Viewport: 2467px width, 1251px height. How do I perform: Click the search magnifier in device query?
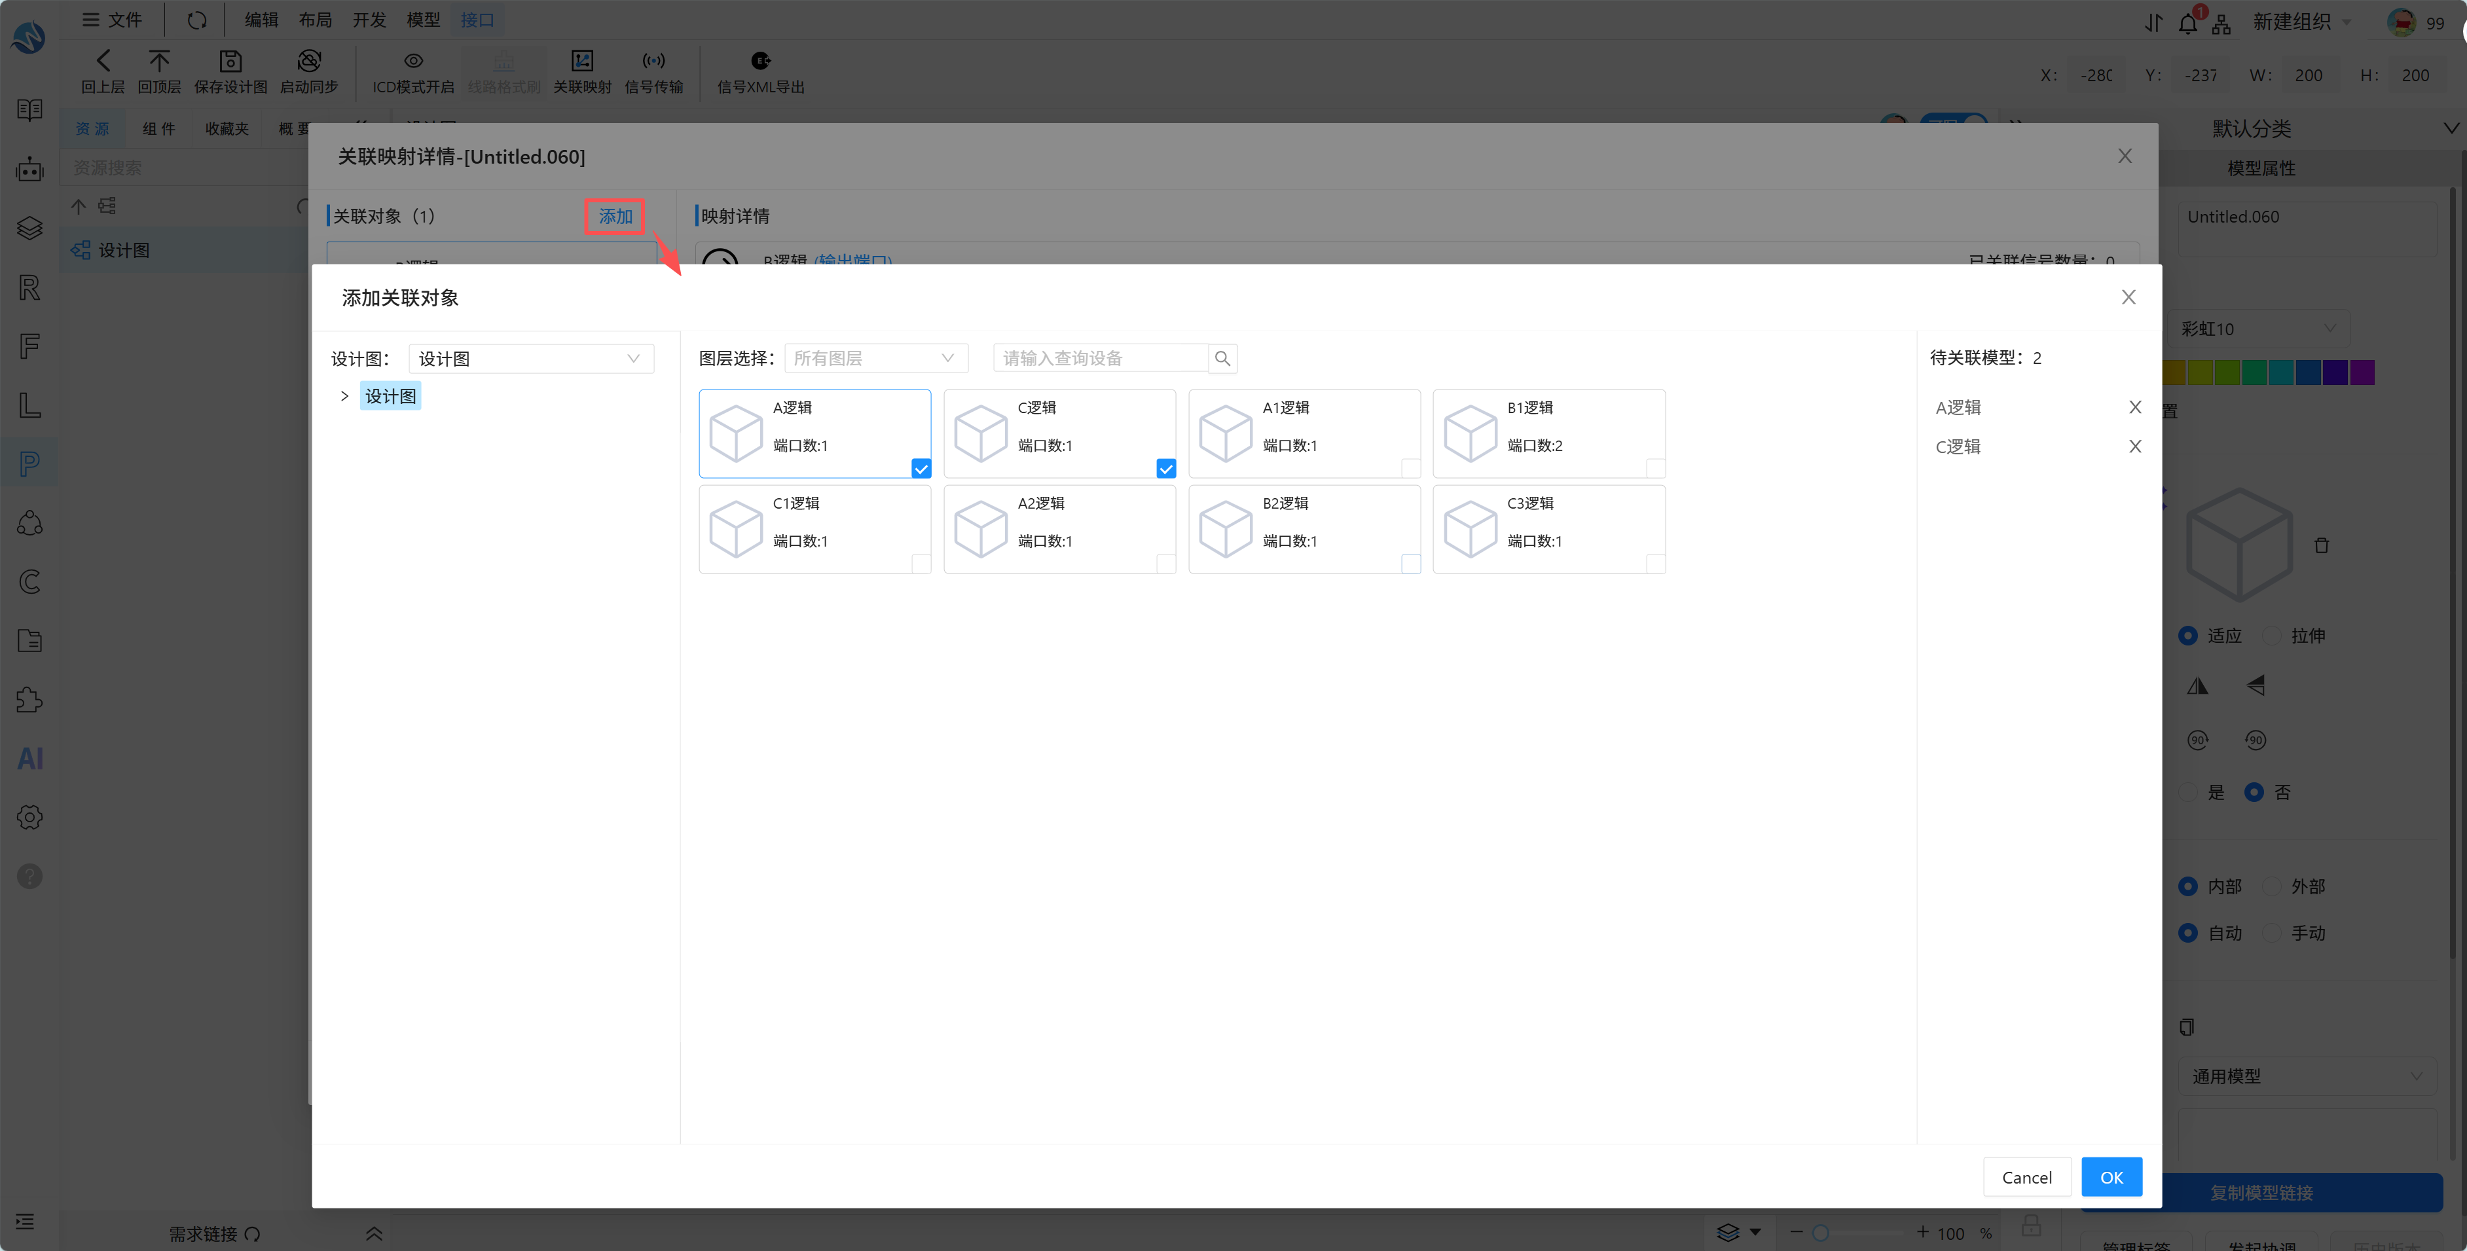tap(1222, 358)
